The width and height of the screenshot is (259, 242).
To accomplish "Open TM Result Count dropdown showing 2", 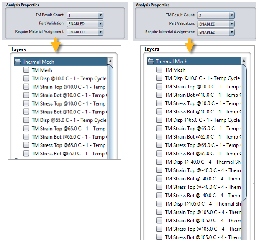I will (x=216, y=15).
